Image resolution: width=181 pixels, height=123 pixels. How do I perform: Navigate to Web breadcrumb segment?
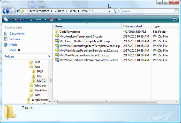click(73, 11)
